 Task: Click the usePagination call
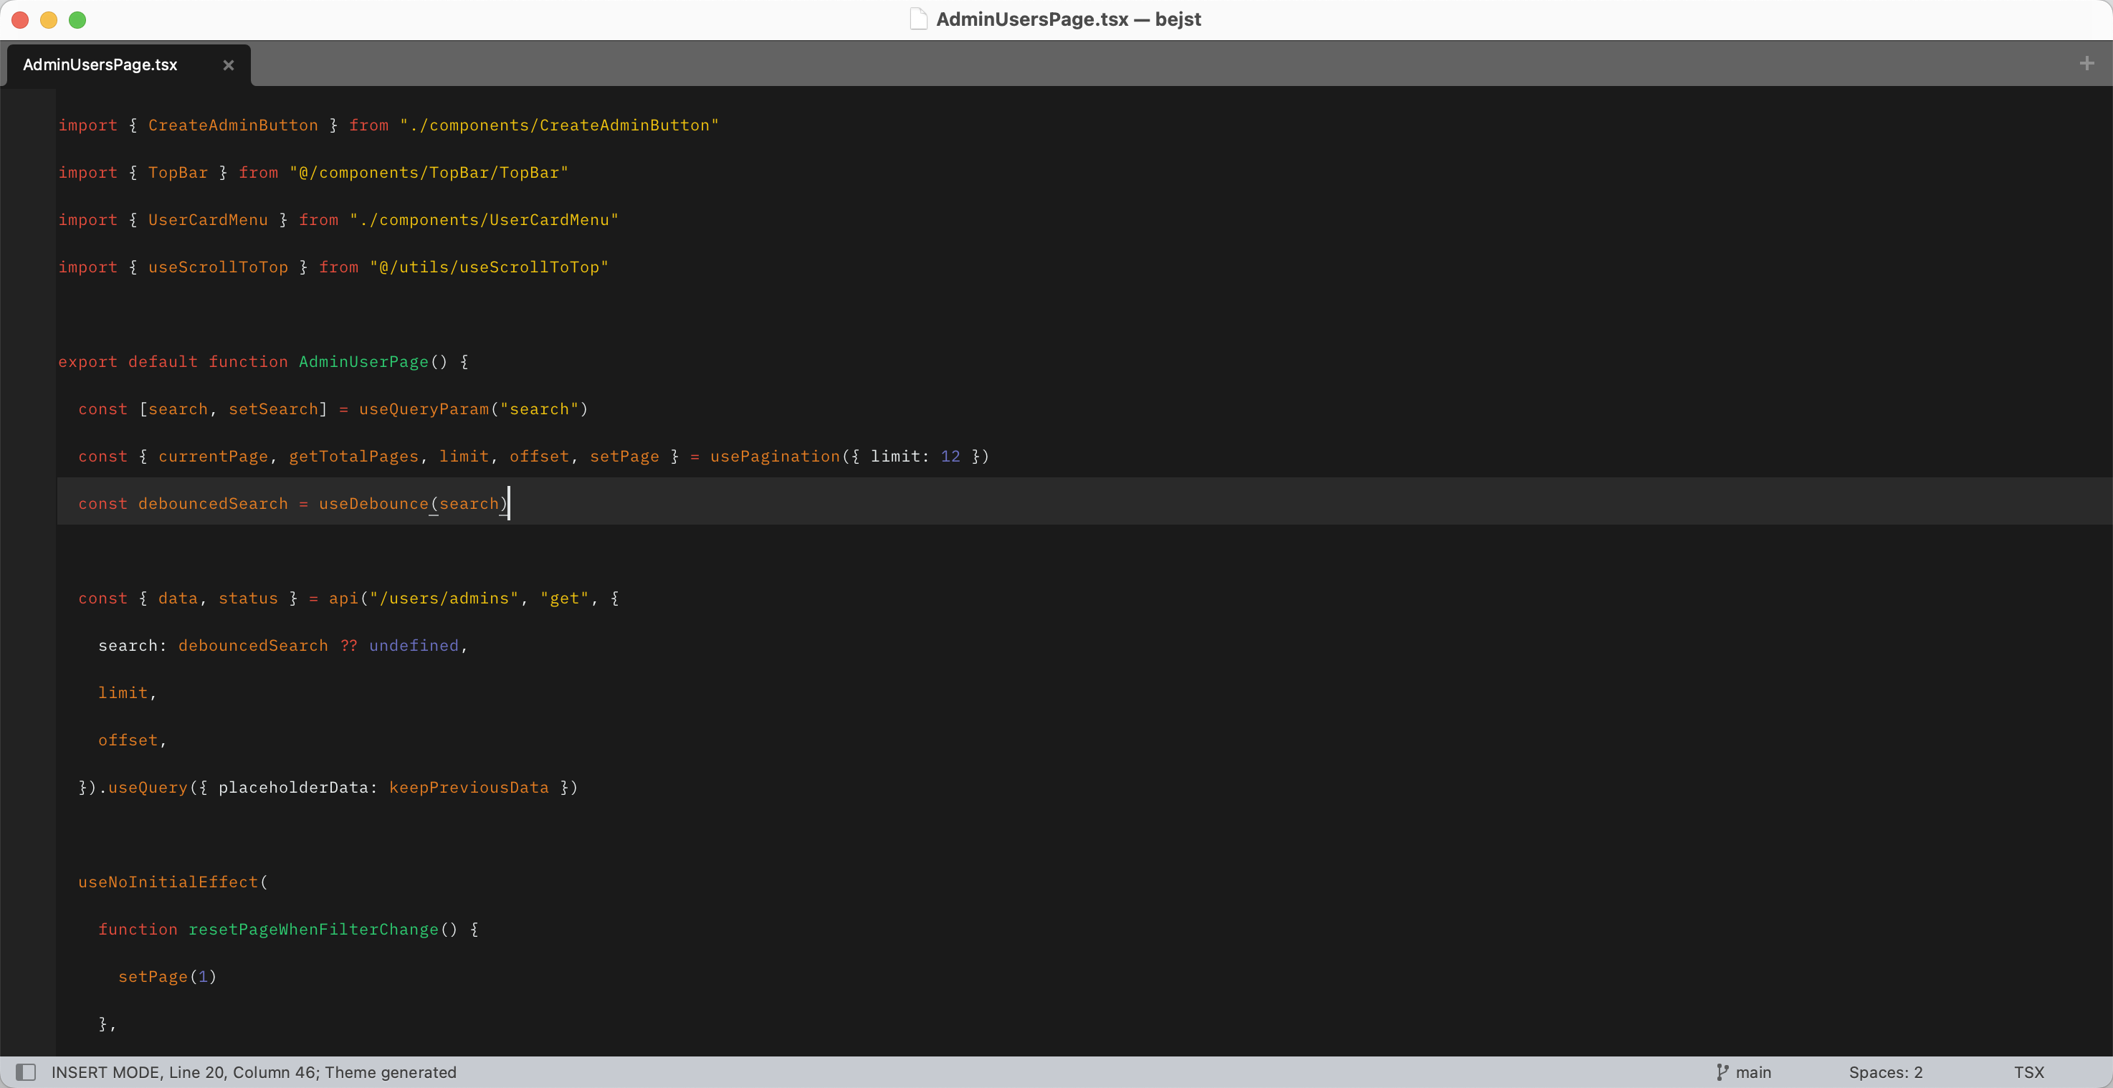775,457
